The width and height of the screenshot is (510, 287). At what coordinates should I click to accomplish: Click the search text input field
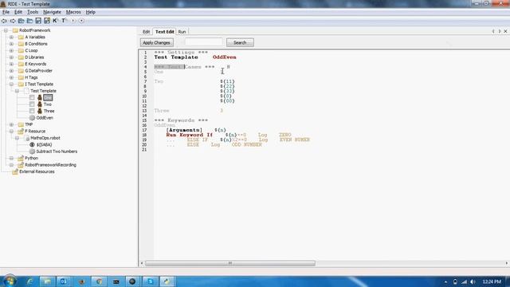[204, 42]
